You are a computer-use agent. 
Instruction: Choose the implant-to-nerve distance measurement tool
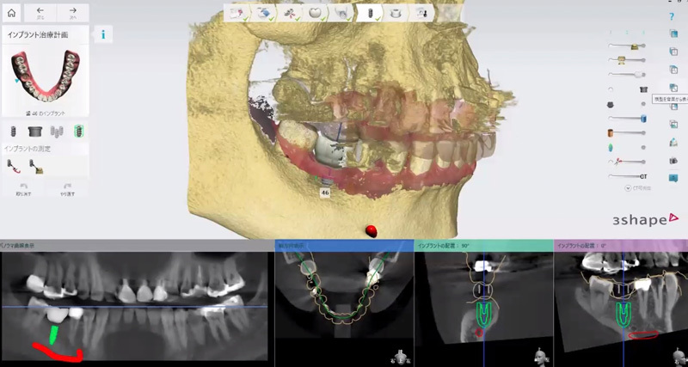coord(13,167)
